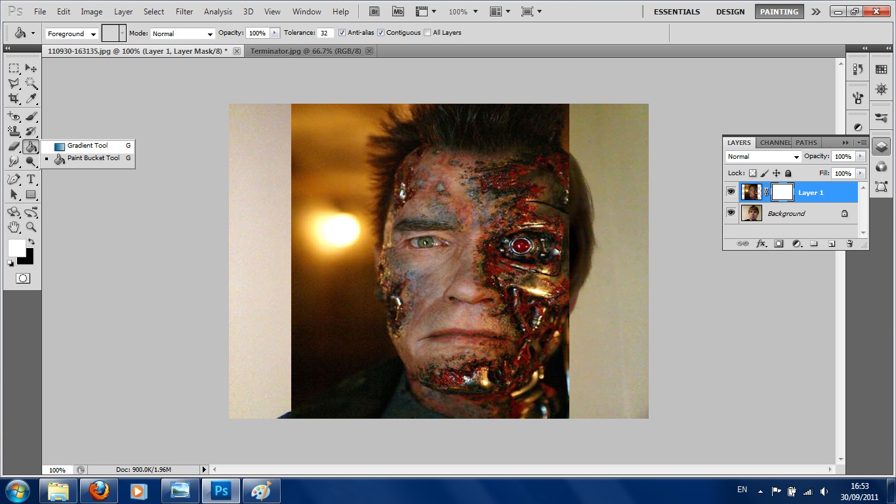The width and height of the screenshot is (896, 504).
Task: Delete layer using the trash icon
Action: pyautogui.click(x=849, y=243)
